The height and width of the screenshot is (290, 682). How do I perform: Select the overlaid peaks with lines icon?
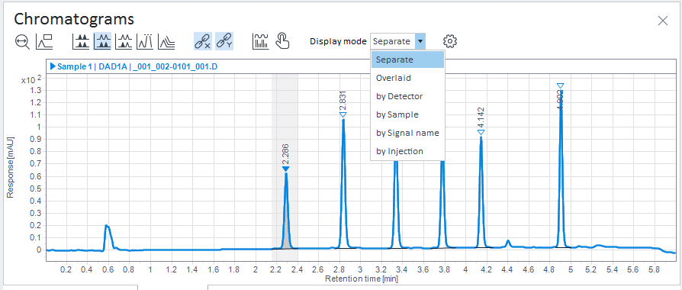[x=145, y=42]
